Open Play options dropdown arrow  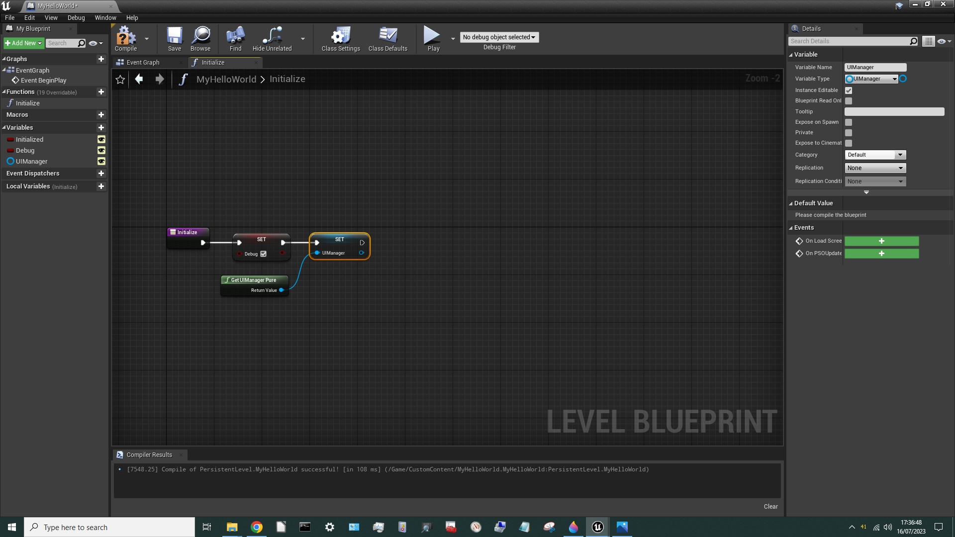coord(453,39)
